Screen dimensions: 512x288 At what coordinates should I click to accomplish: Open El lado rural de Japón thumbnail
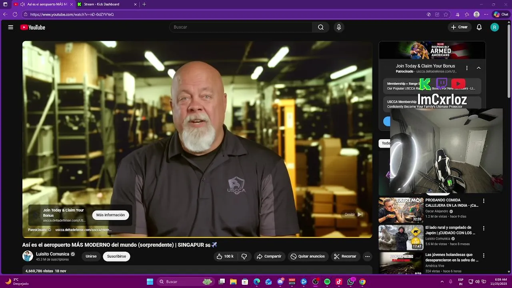coord(401,238)
